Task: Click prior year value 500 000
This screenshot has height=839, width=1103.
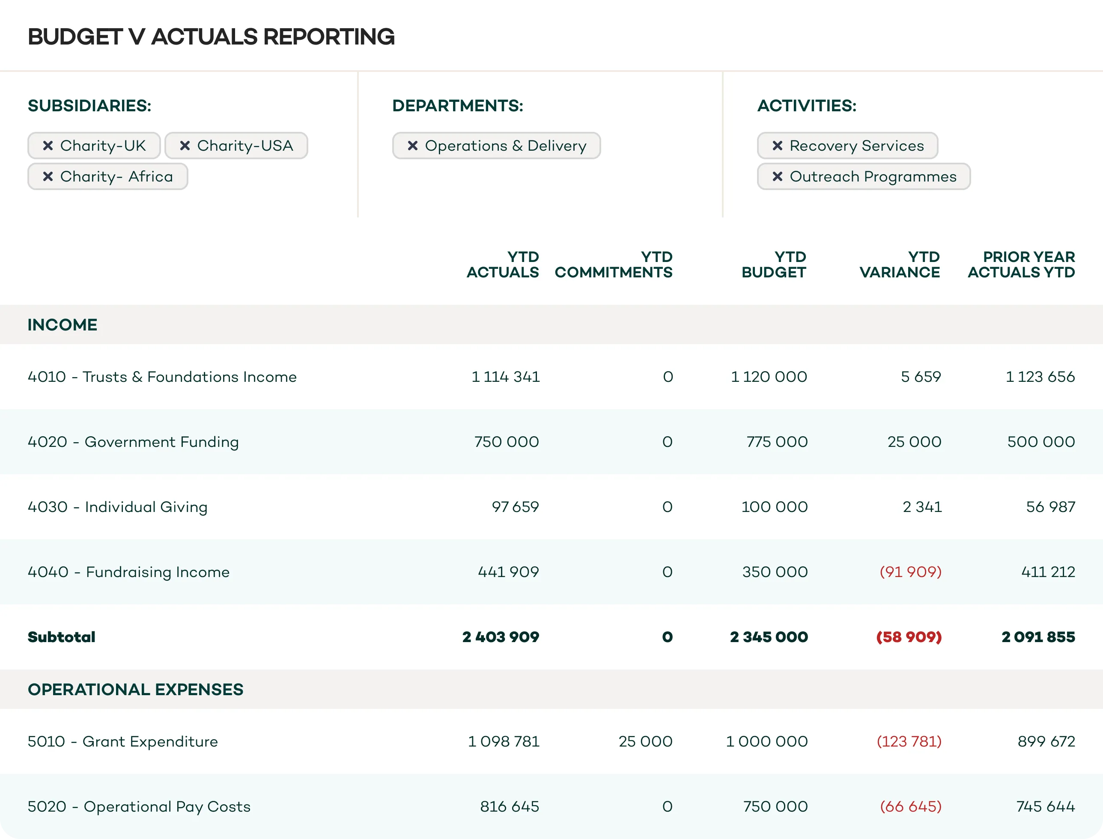Action: pyautogui.click(x=1041, y=441)
